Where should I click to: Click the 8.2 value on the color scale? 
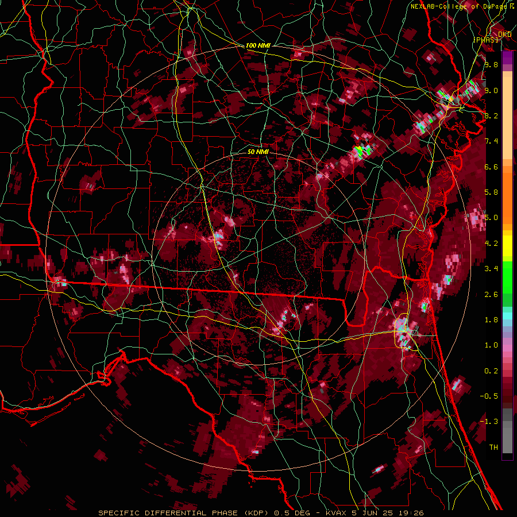click(x=491, y=115)
